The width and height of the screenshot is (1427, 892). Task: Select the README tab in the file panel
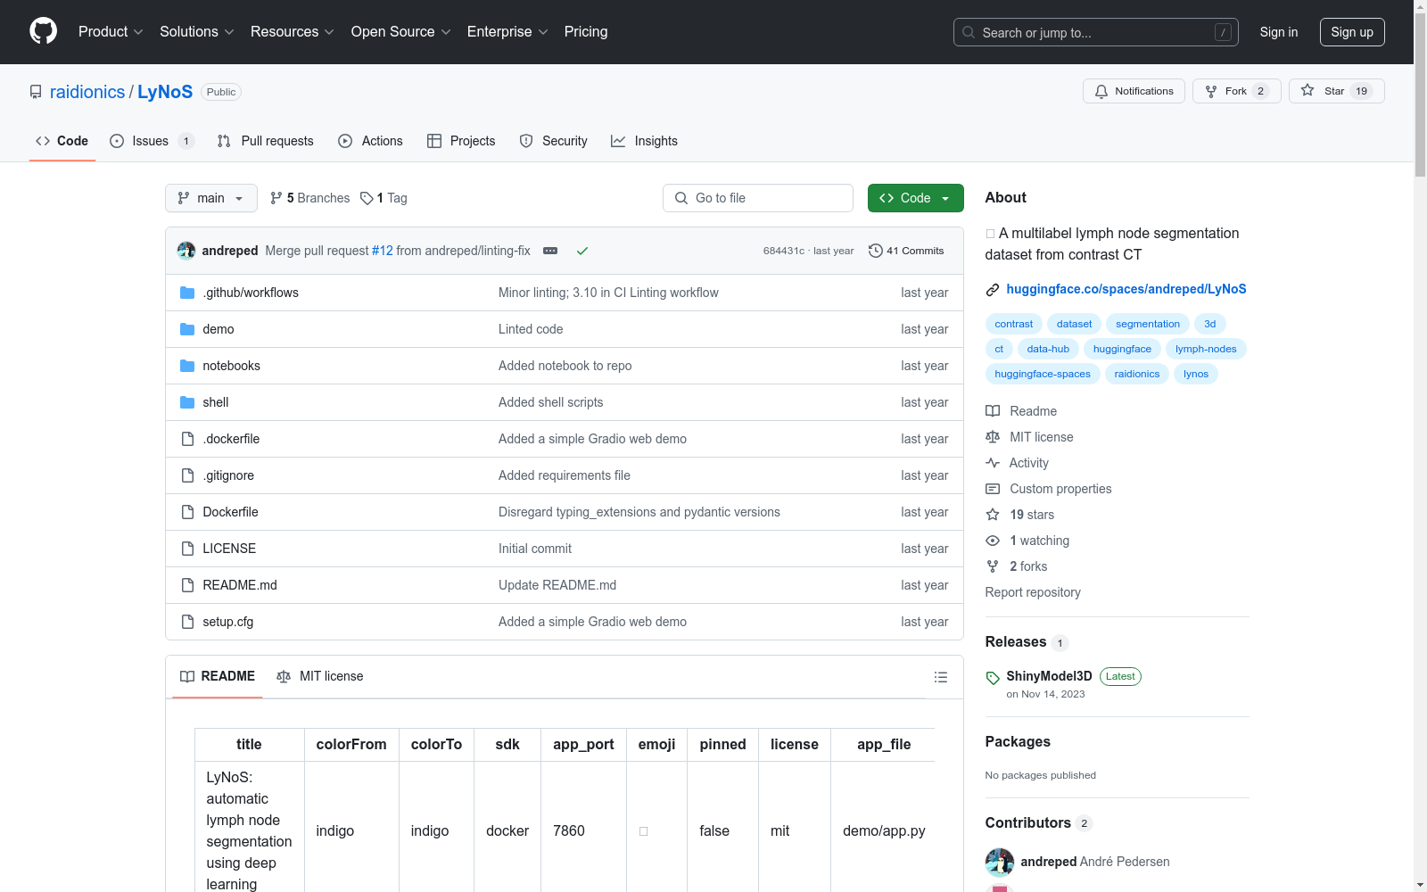click(x=218, y=677)
